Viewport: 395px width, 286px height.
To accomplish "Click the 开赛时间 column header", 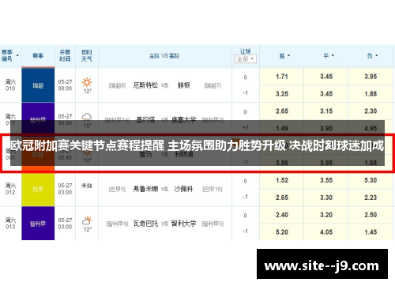I will pyautogui.click(x=65, y=55).
